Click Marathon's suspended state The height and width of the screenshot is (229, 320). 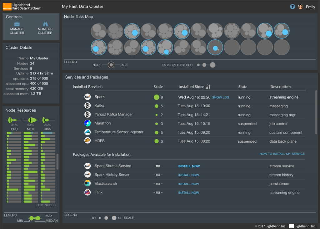tap(247, 124)
